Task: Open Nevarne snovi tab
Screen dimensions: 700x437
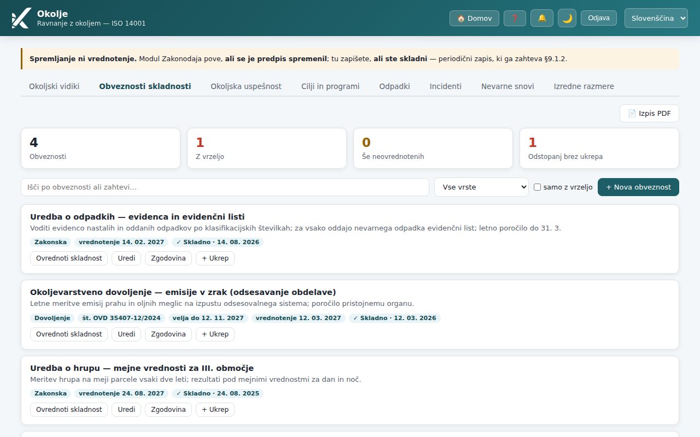Action: [507, 86]
